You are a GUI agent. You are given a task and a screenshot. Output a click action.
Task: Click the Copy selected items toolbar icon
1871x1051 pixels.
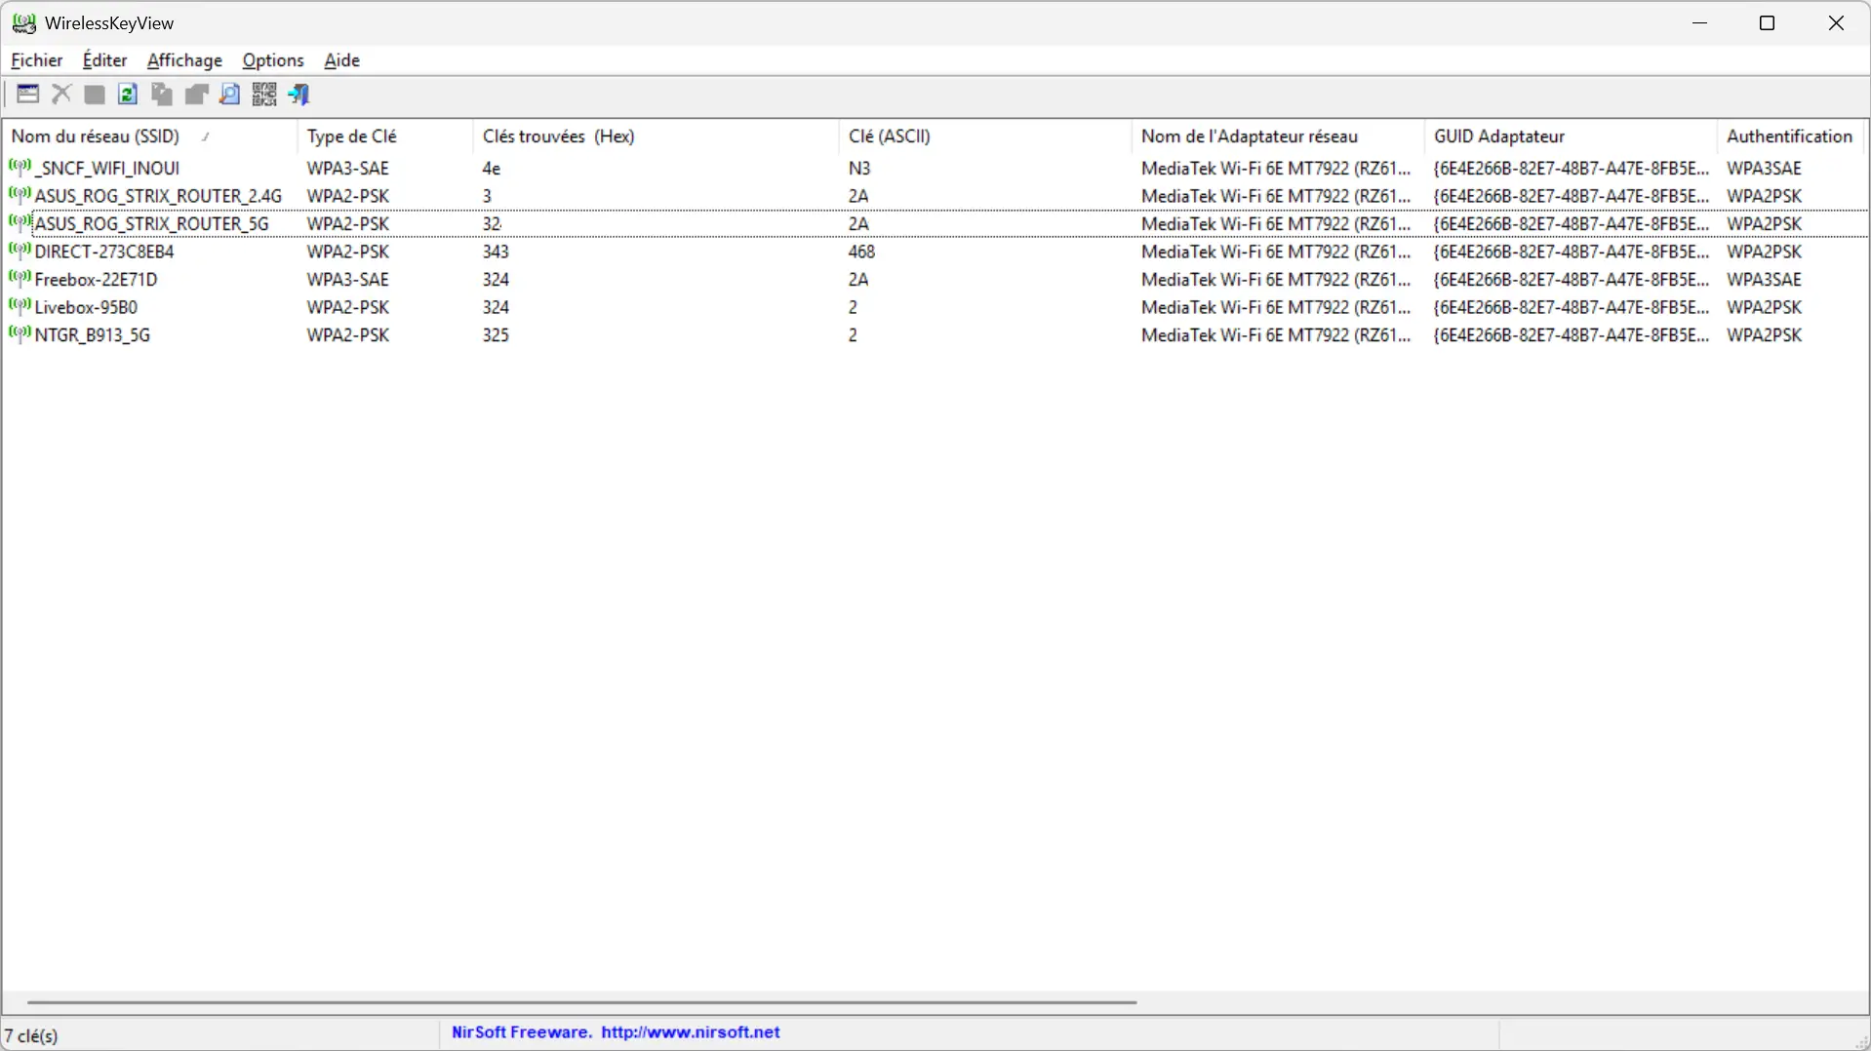pyautogui.click(x=162, y=95)
